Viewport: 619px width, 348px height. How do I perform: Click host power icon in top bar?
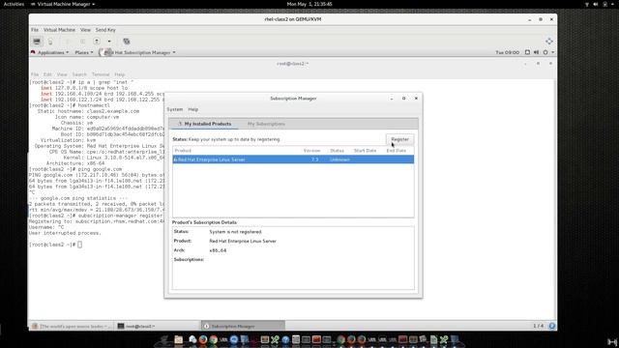604,4
